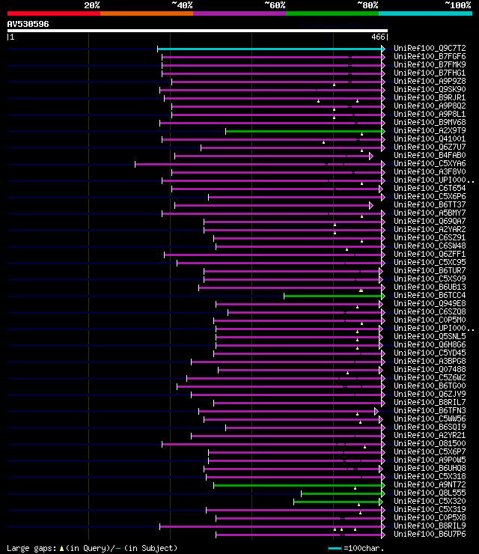This screenshot has width=479, height=554.
Task: Choose the UniRef100_B8RIL9 hit name
Action: pos(430,526)
